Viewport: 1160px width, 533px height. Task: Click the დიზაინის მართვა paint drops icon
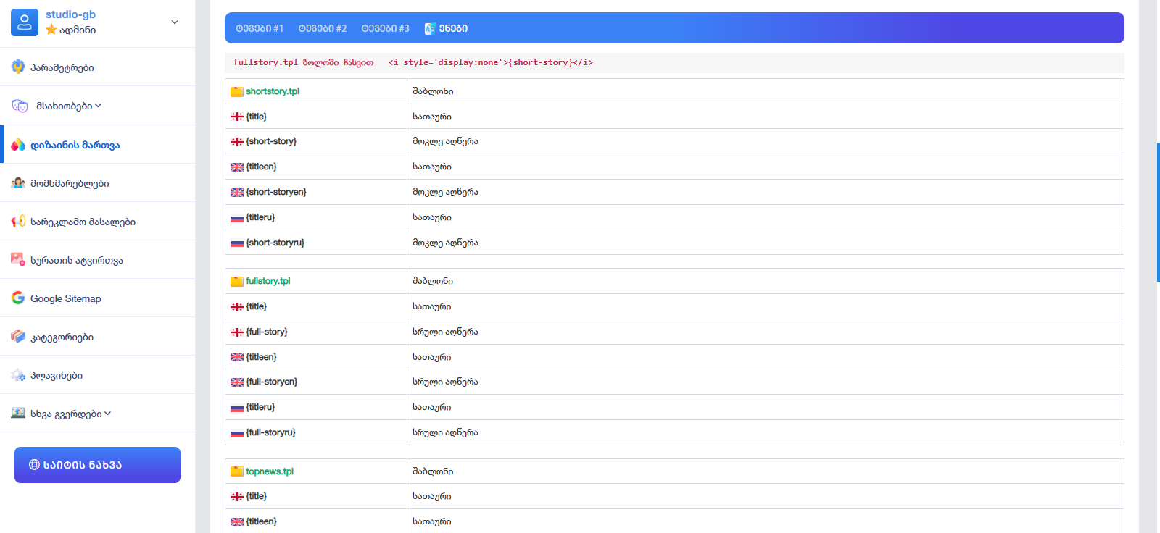(18, 145)
